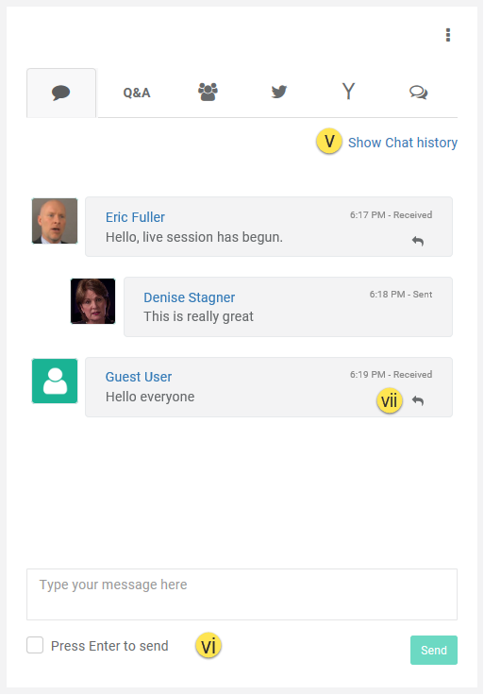Open Eric Fuller's name link
Viewport: 484px width, 695px height.
point(135,217)
